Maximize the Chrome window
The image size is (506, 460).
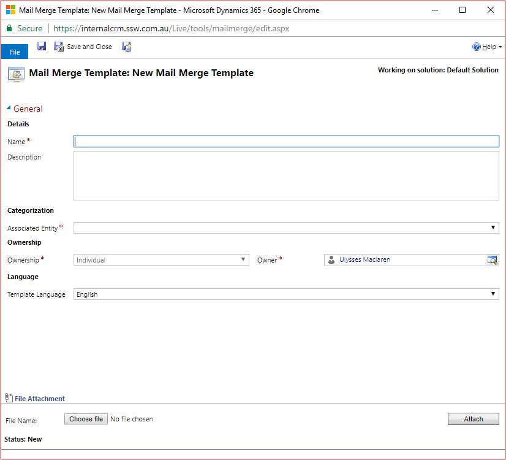point(462,10)
